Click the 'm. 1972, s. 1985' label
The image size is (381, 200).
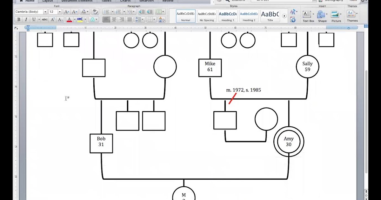(x=243, y=90)
